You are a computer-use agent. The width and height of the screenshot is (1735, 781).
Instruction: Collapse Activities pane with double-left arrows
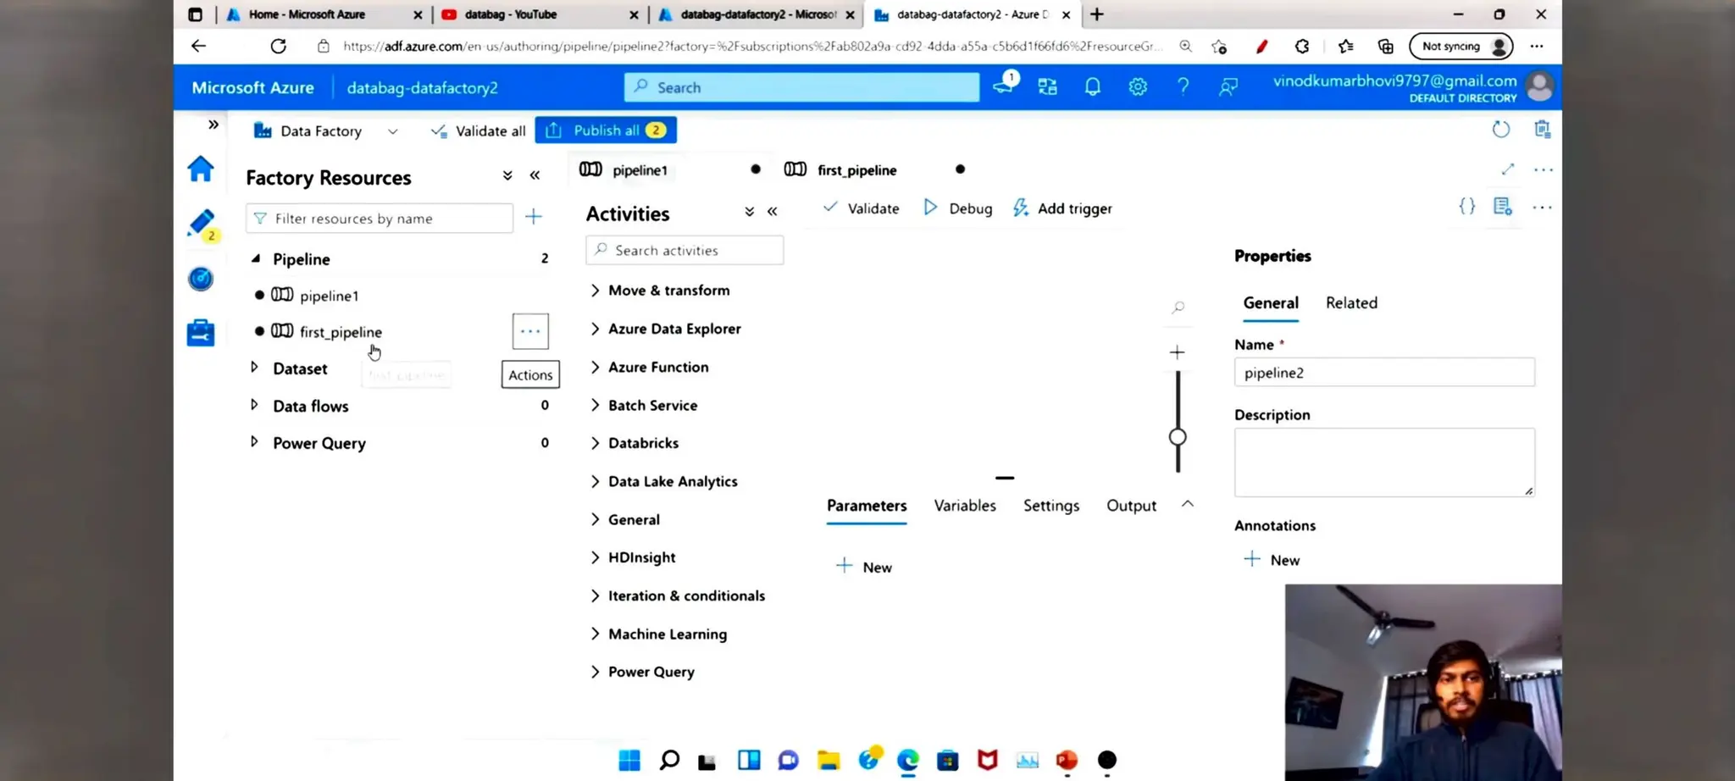tap(773, 212)
